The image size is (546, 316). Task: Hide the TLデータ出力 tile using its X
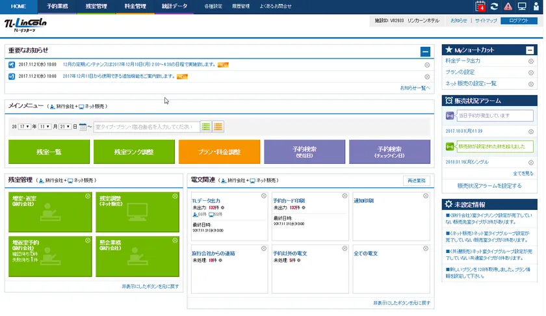pos(263,196)
